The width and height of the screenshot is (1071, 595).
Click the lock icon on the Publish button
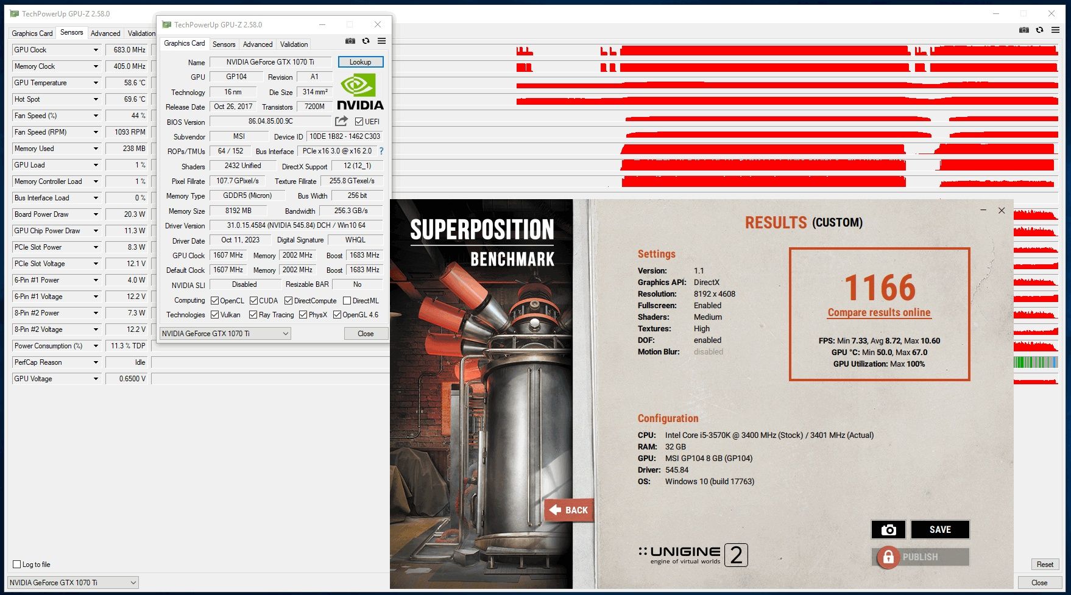pyautogui.click(x=888, y=557)
